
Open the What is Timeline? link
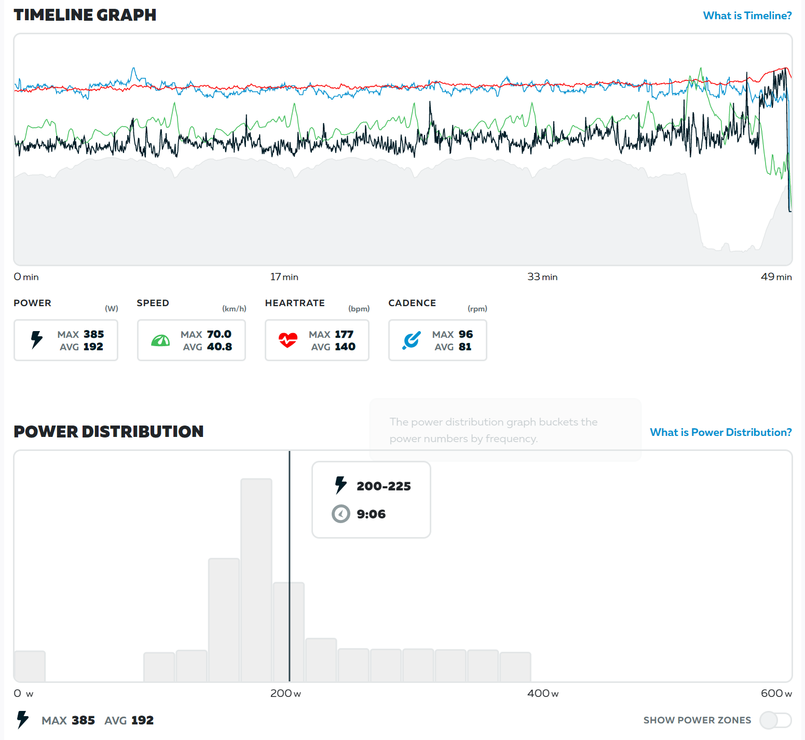747,16
